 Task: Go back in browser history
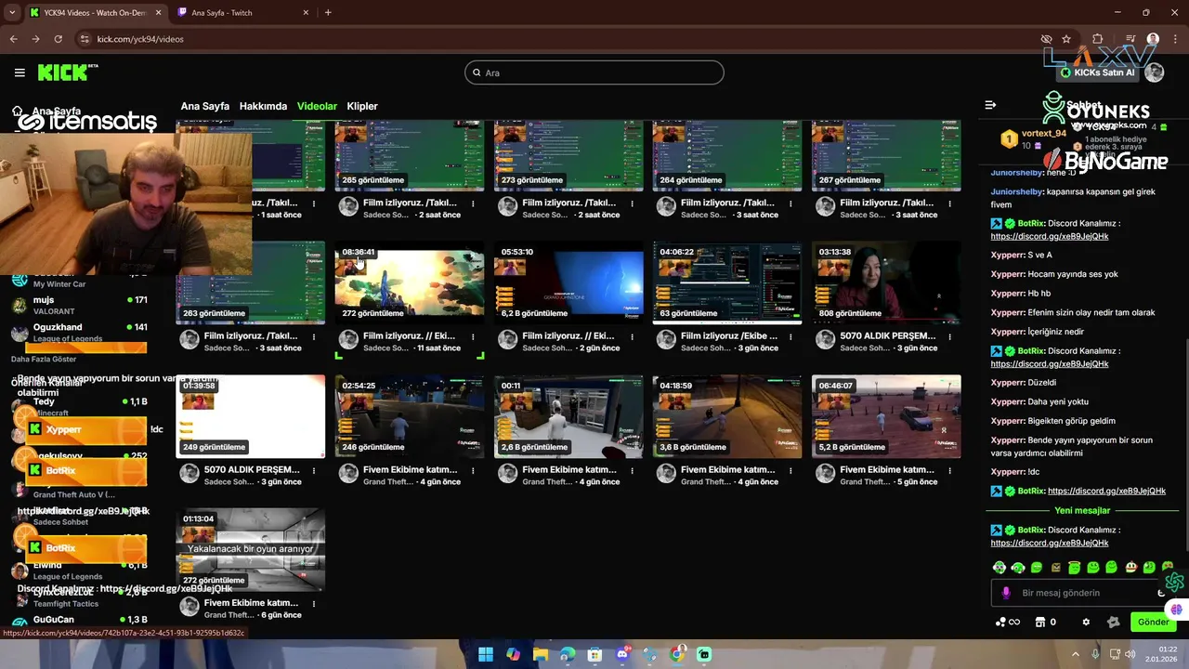[13, 39]
